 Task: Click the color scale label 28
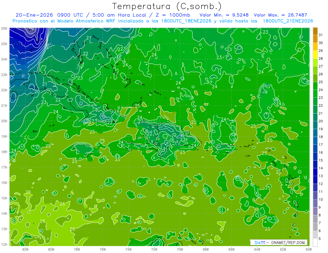(x=321, y=59)
